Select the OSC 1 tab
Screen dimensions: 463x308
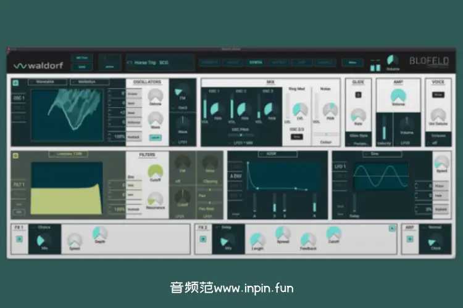pyautogui.click(x=19, y=98)
